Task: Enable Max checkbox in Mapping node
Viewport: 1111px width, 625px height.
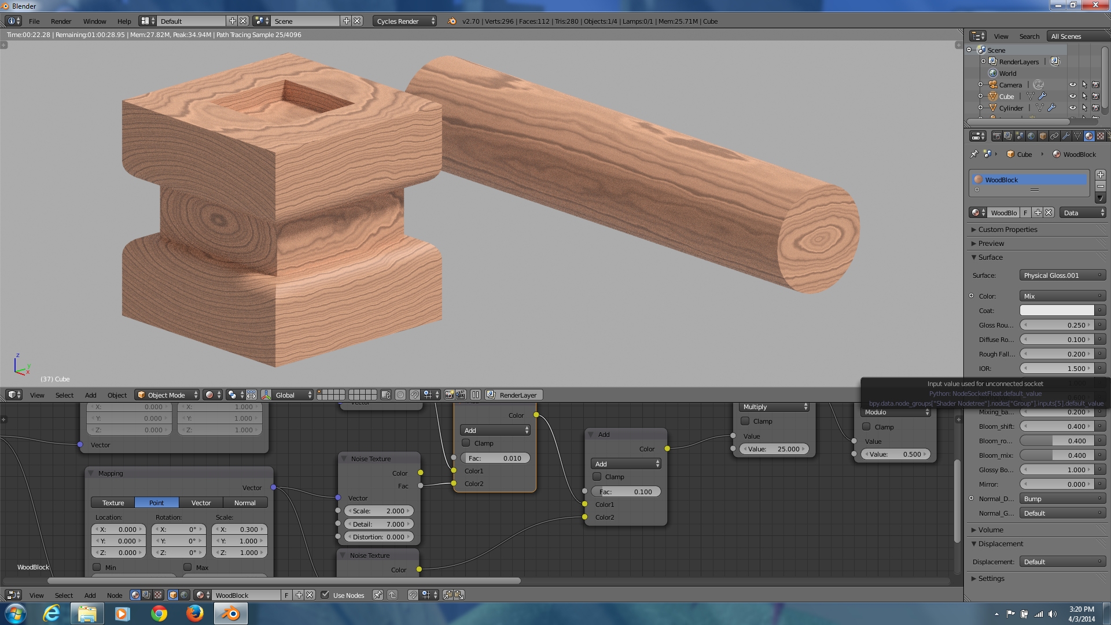Action: [187, 567]
